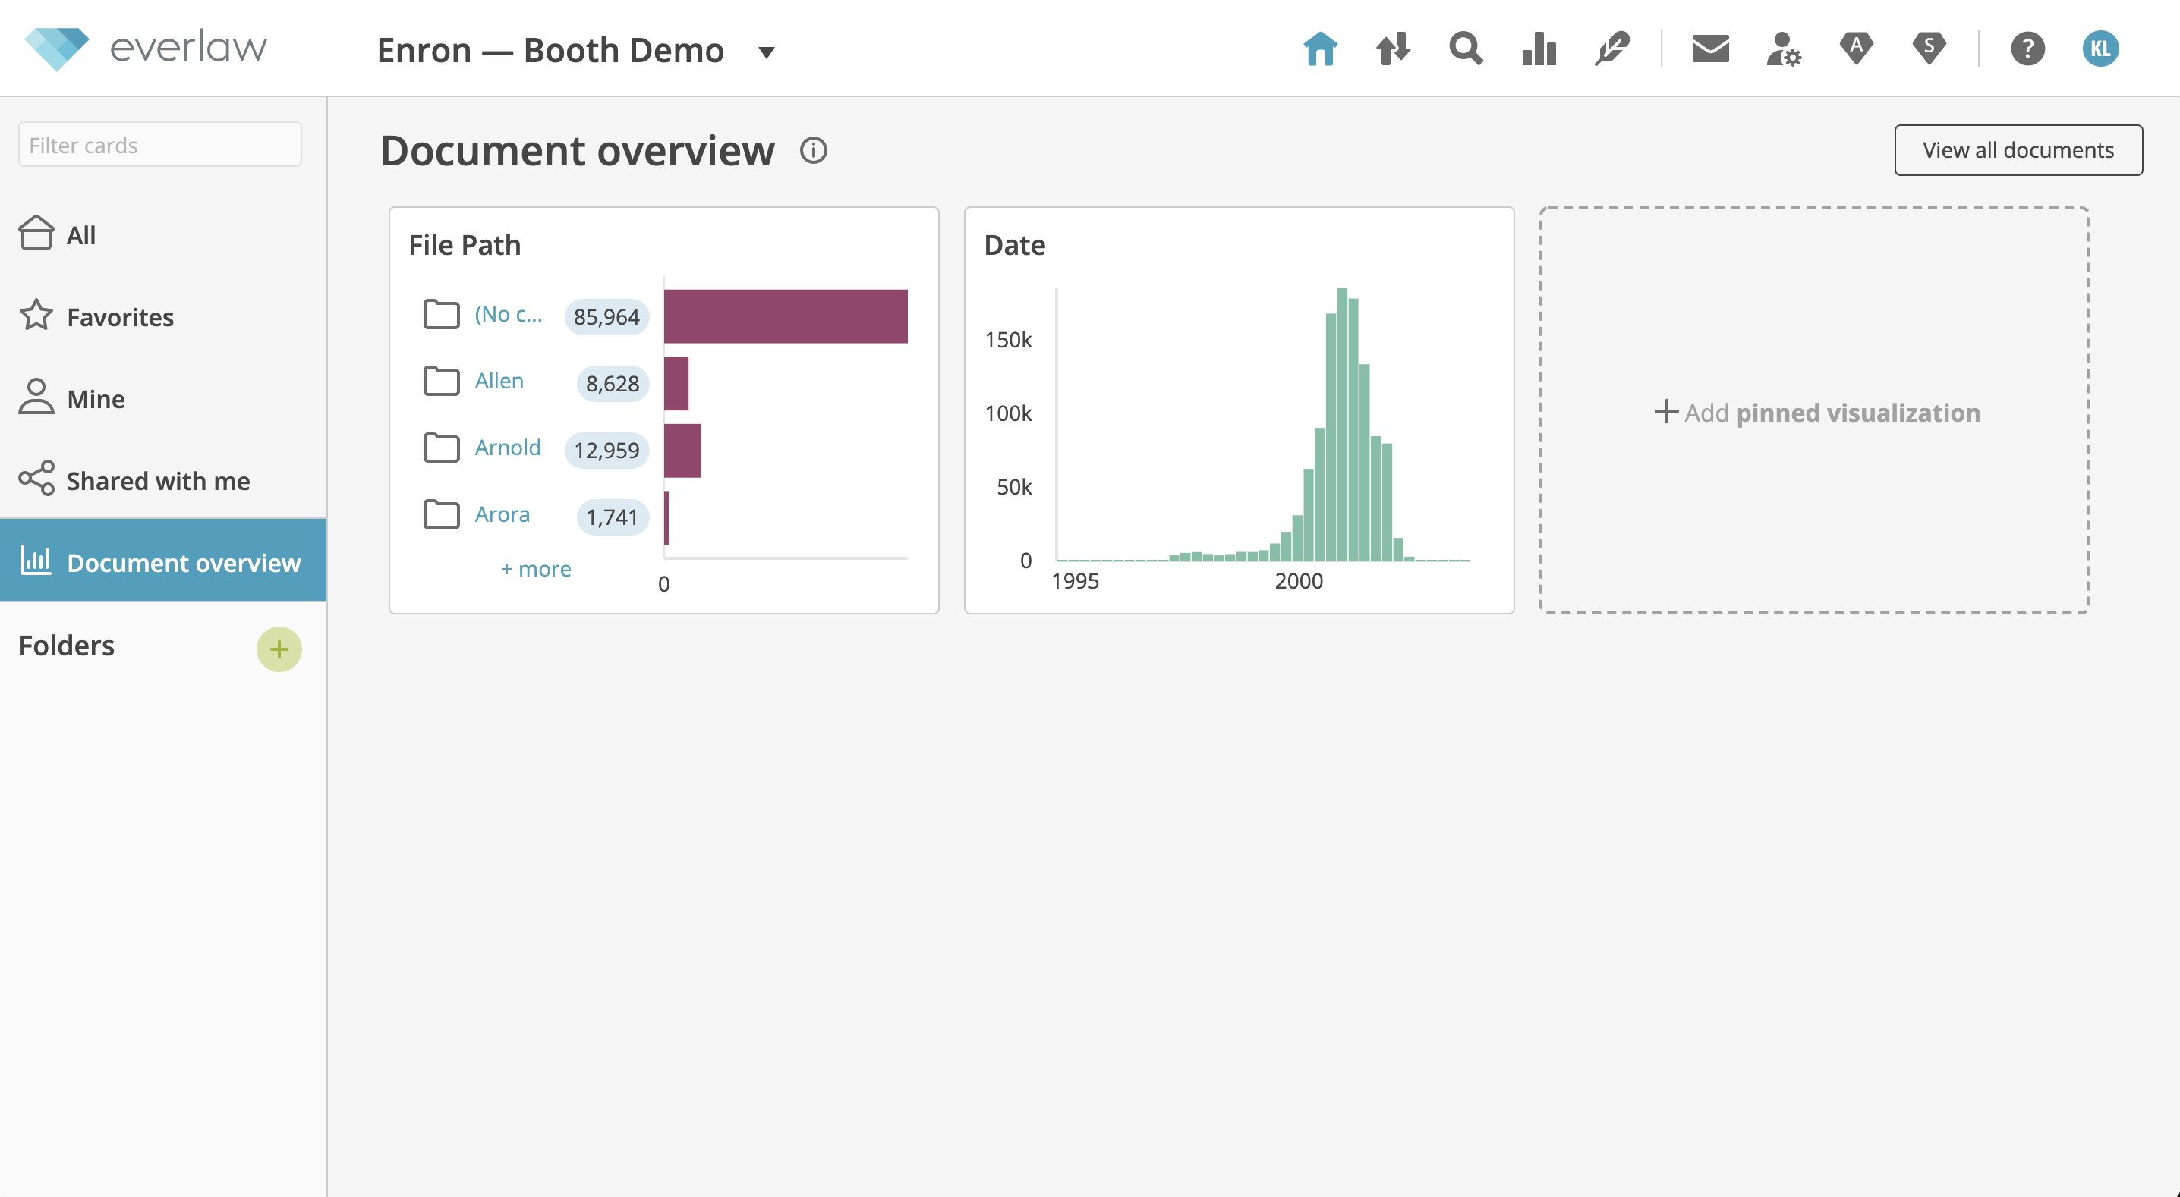
Task: Open the project switcher dropdown arrow
Action: pyautogui.click(x=767, y=52)
